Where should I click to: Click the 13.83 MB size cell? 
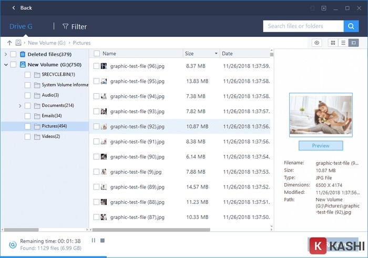click(197, 81)
